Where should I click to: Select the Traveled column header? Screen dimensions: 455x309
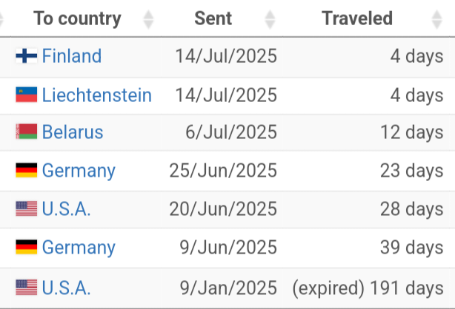(357, 18)
